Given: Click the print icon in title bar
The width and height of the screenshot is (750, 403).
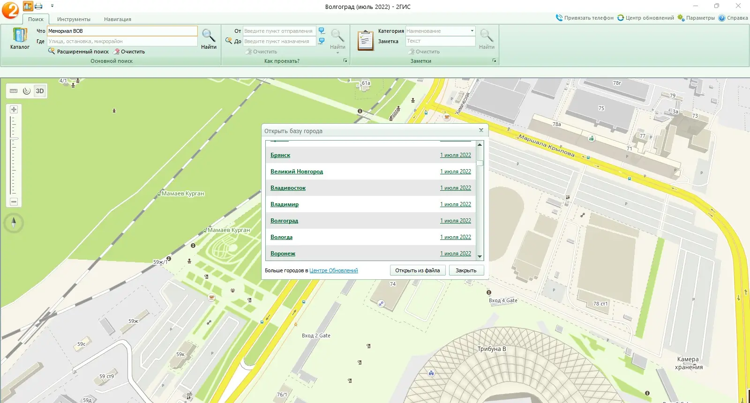Looking at the screenshot, I should click(x=39, y=6).
